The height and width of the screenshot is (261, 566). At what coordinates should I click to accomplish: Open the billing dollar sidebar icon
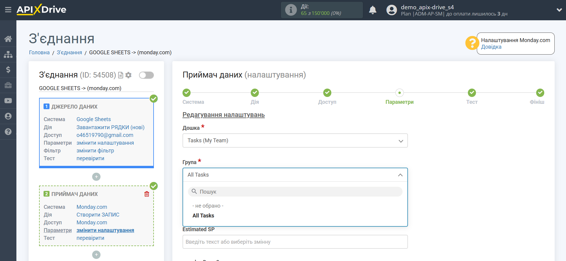click(8, 70)
